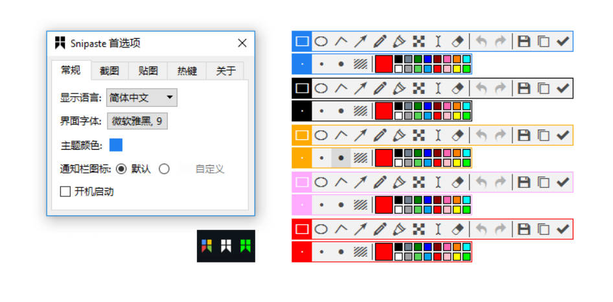This screenshot has width=613, height=302.
Task: Pick the black swatch in the orange toolbar palette
Action: click(399, 154)
